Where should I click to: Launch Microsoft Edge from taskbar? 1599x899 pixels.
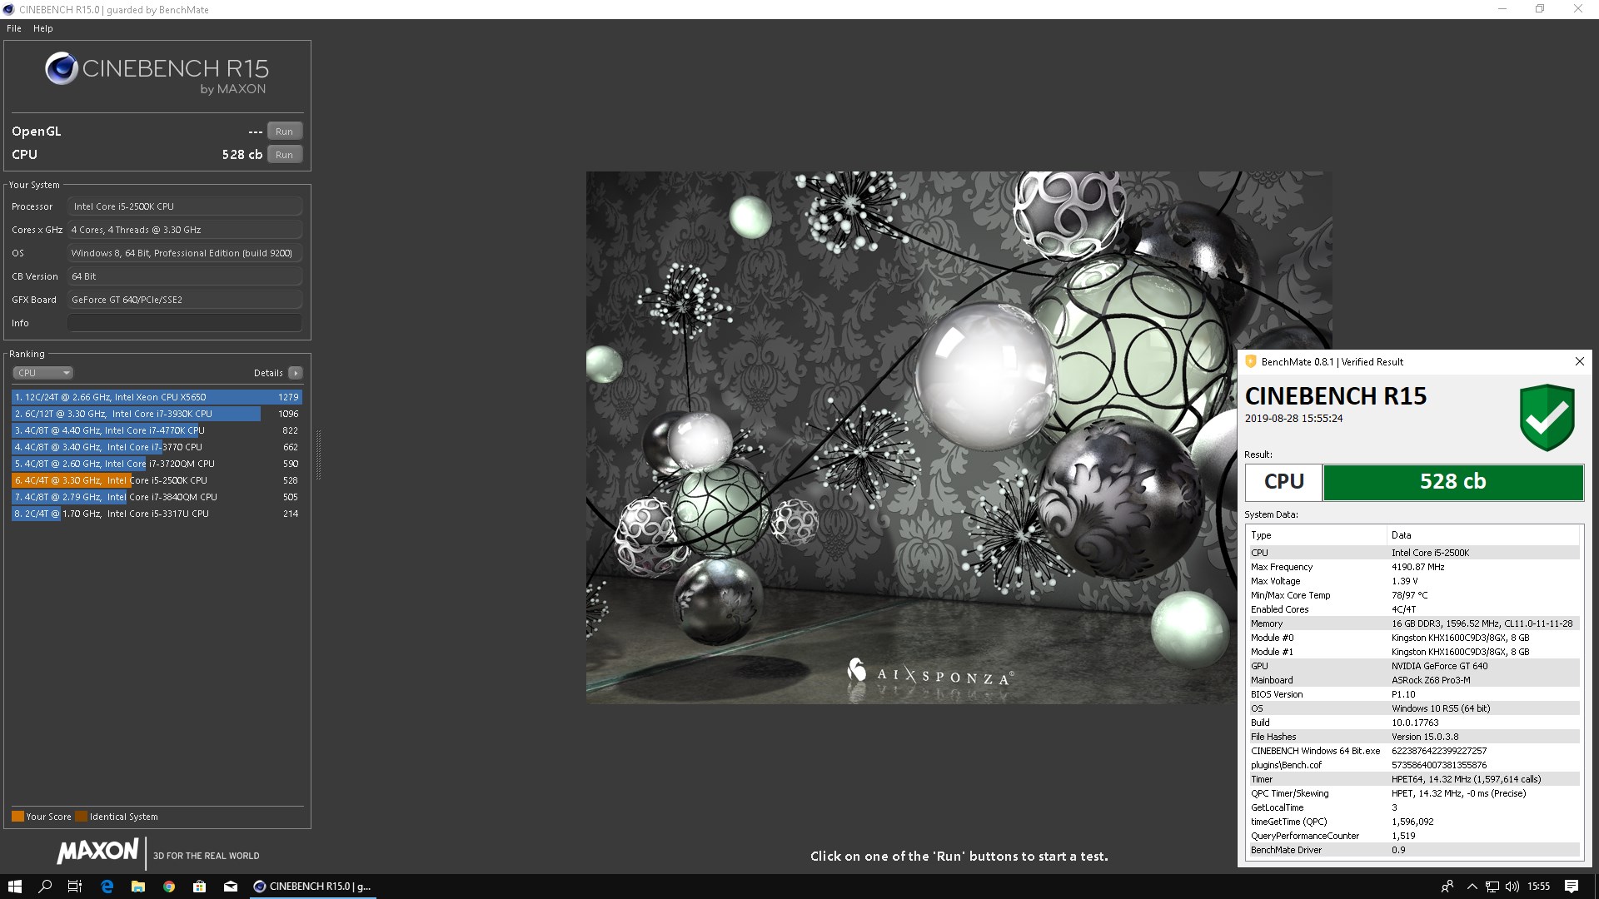(107, 887)
